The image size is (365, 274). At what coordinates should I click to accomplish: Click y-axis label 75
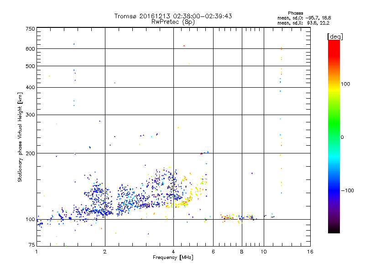(32, 245)
